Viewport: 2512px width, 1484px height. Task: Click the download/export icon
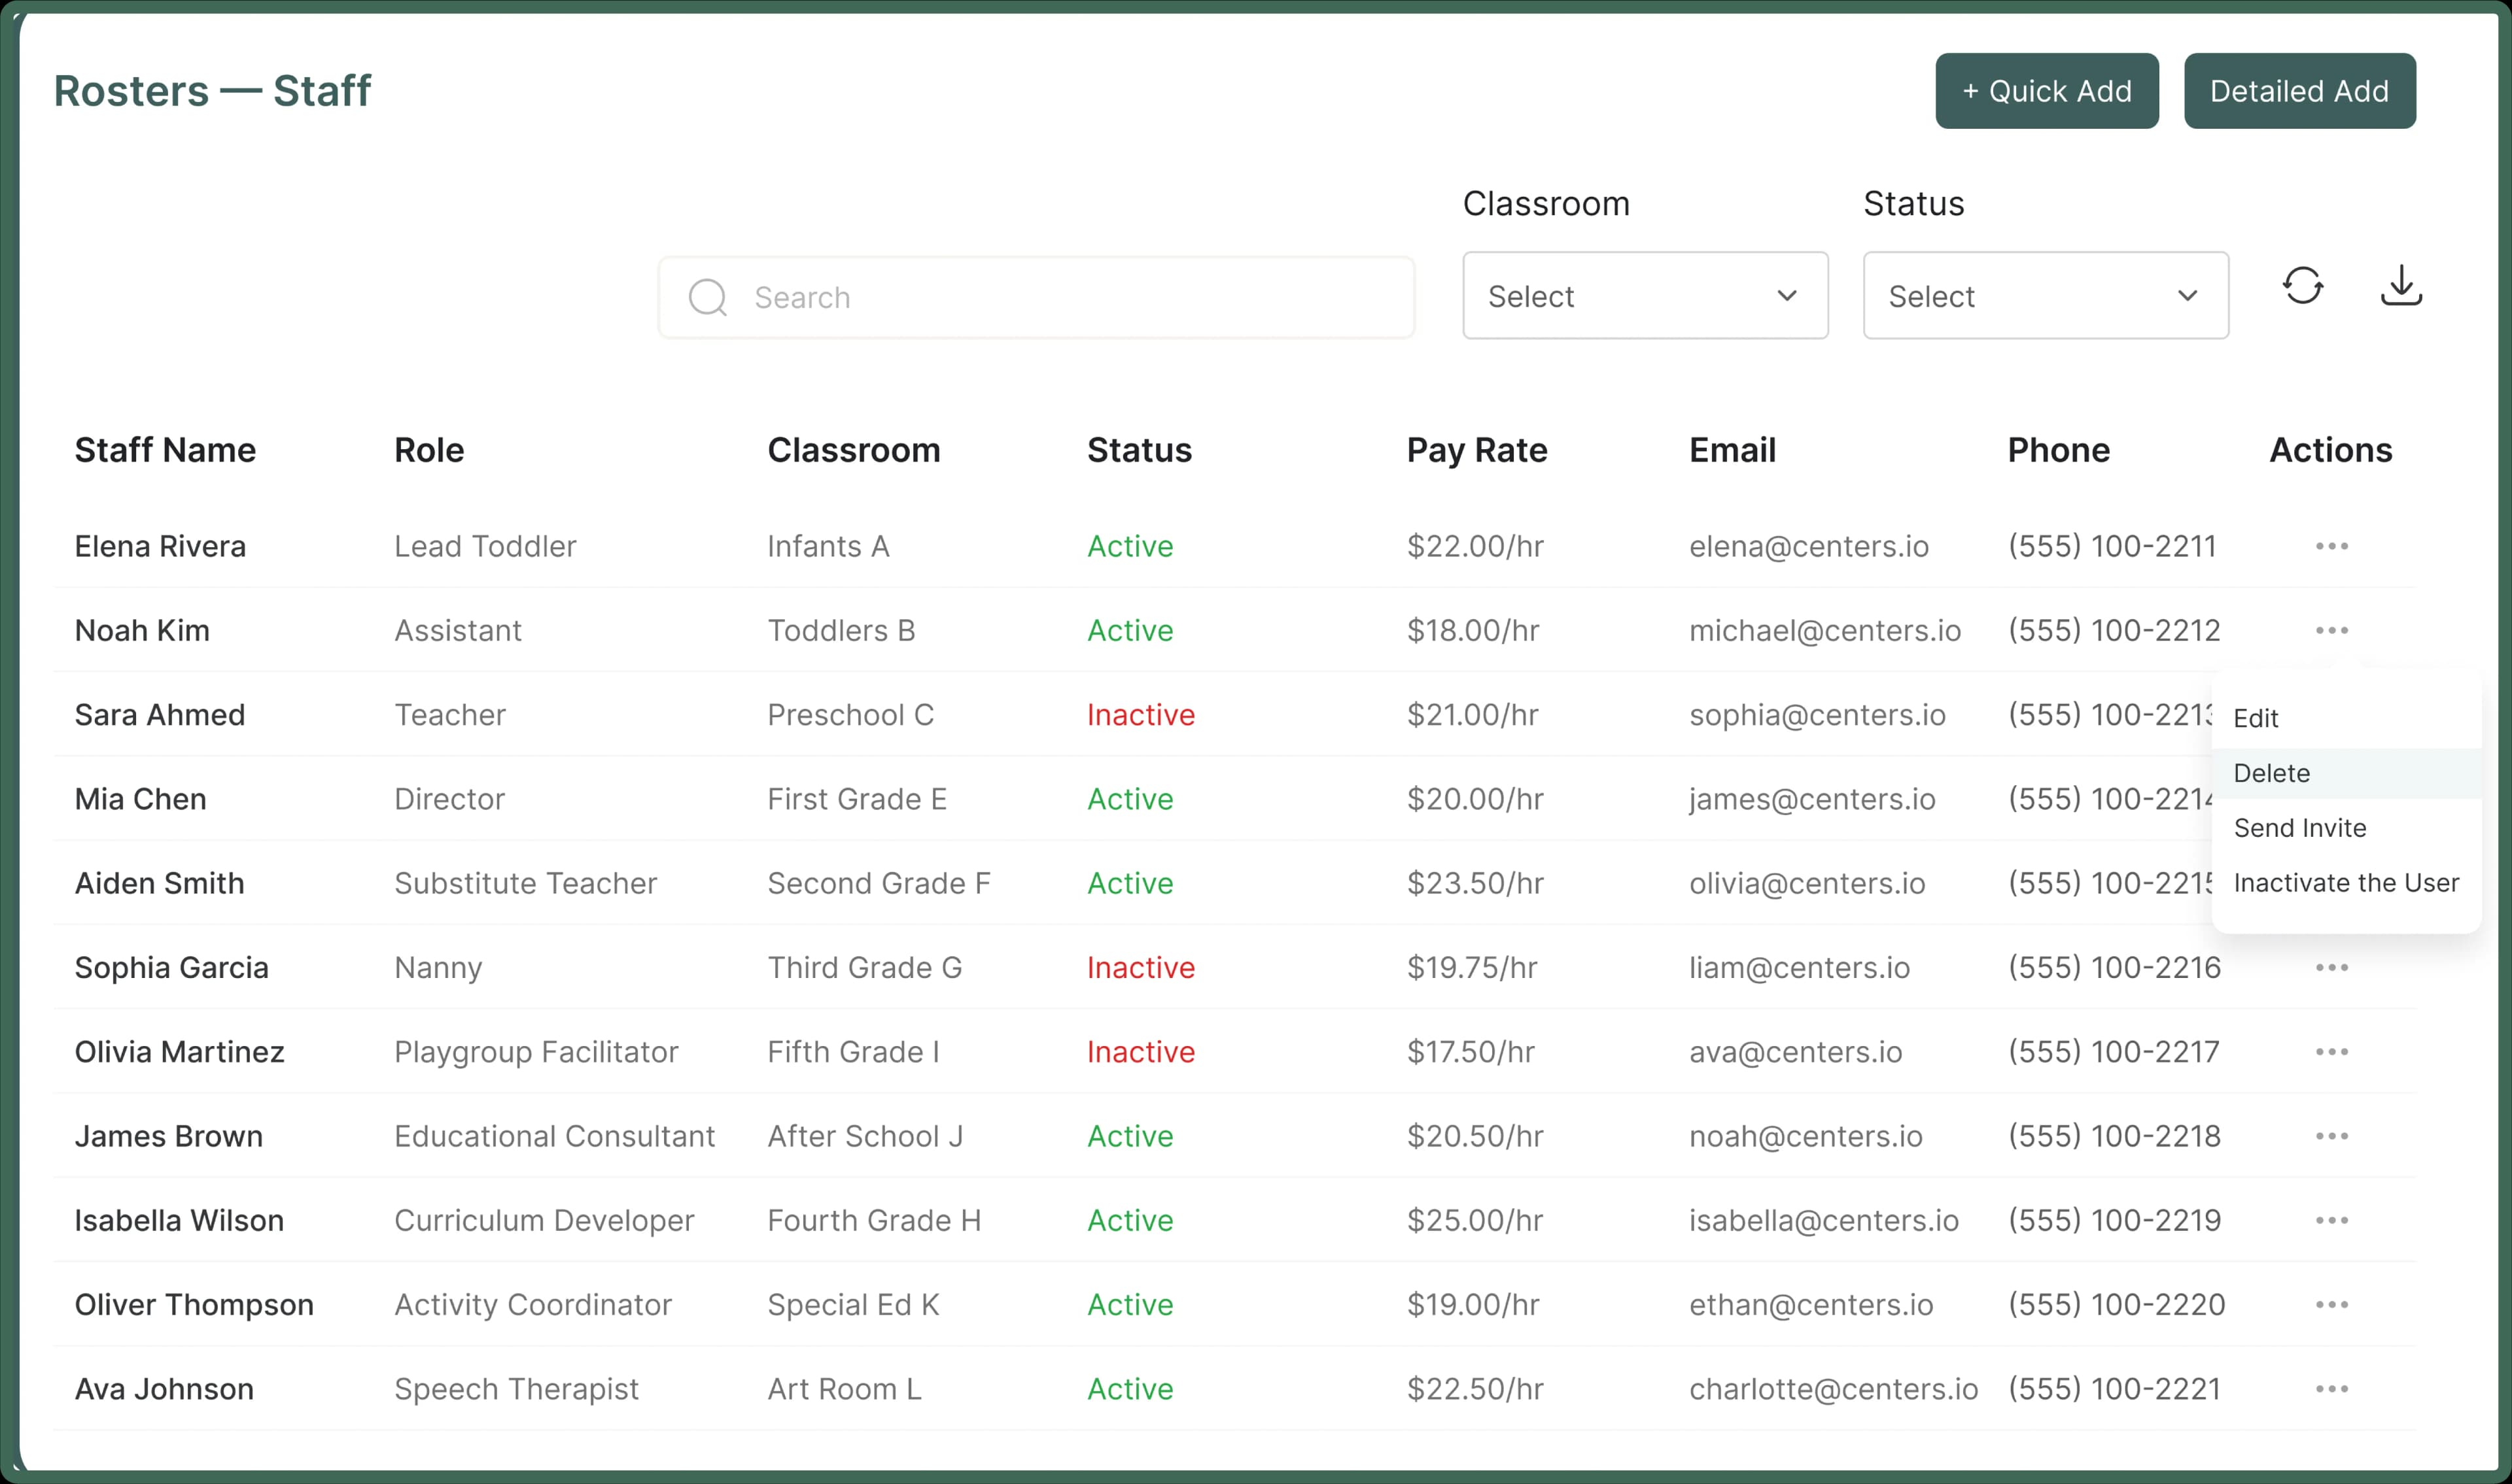(2402, 287)
